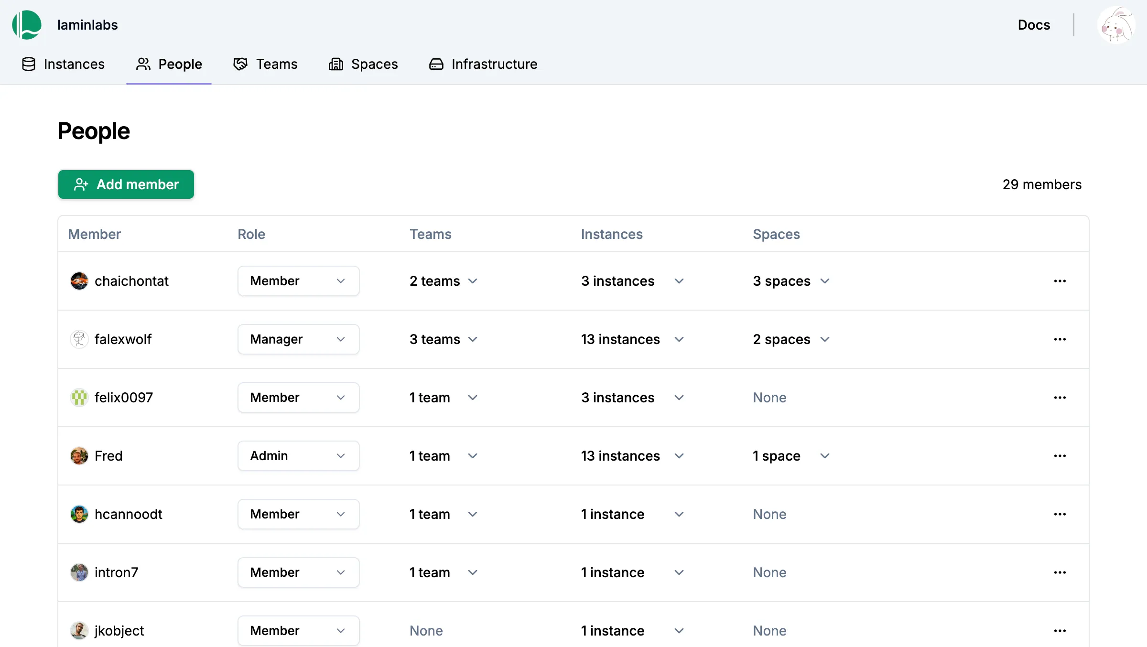Screen dimensions: 1147x647
Task: Click the laminlabs green logo icon
Action: (x=27, y=25)
